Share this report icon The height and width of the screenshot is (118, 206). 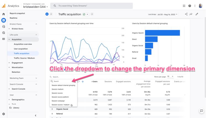186,14
